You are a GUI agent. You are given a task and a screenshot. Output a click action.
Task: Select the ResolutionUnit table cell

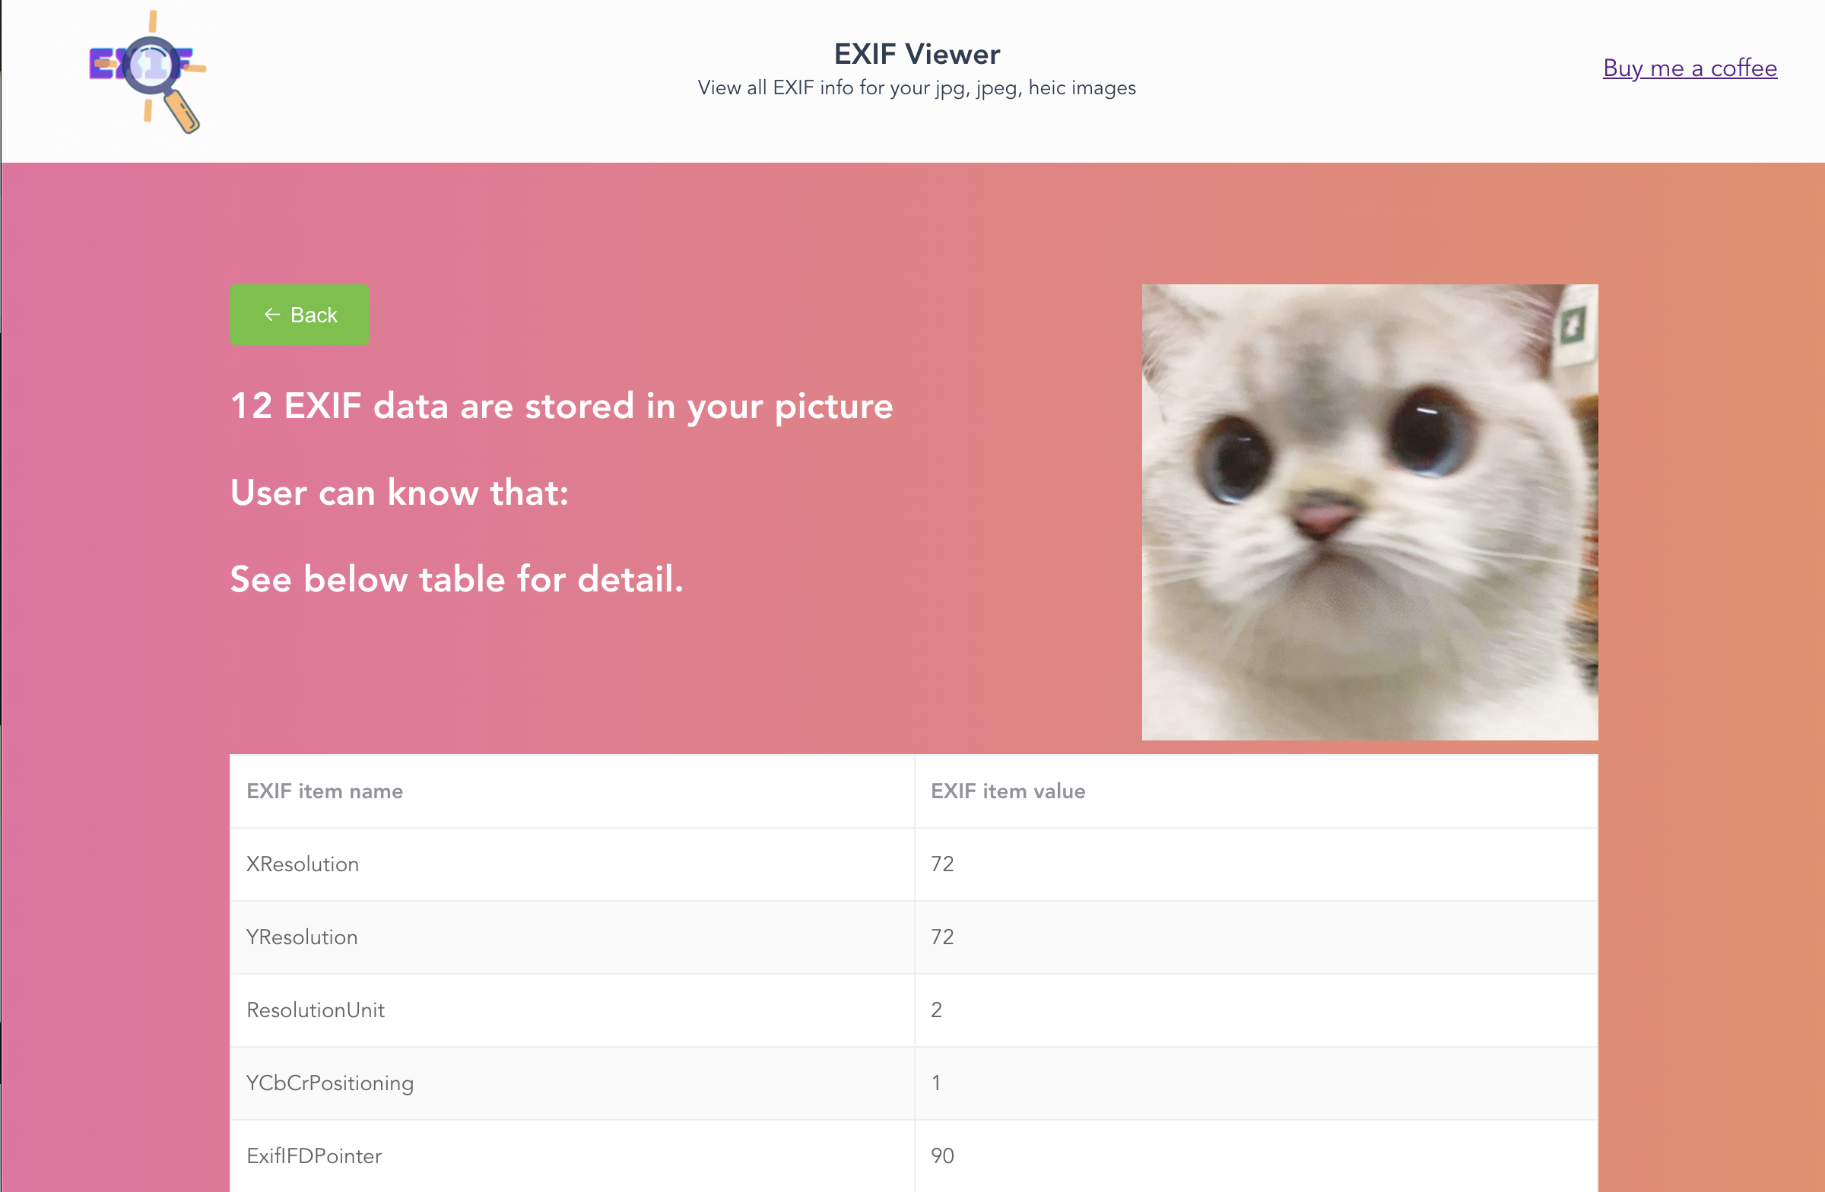(315, 1010)
